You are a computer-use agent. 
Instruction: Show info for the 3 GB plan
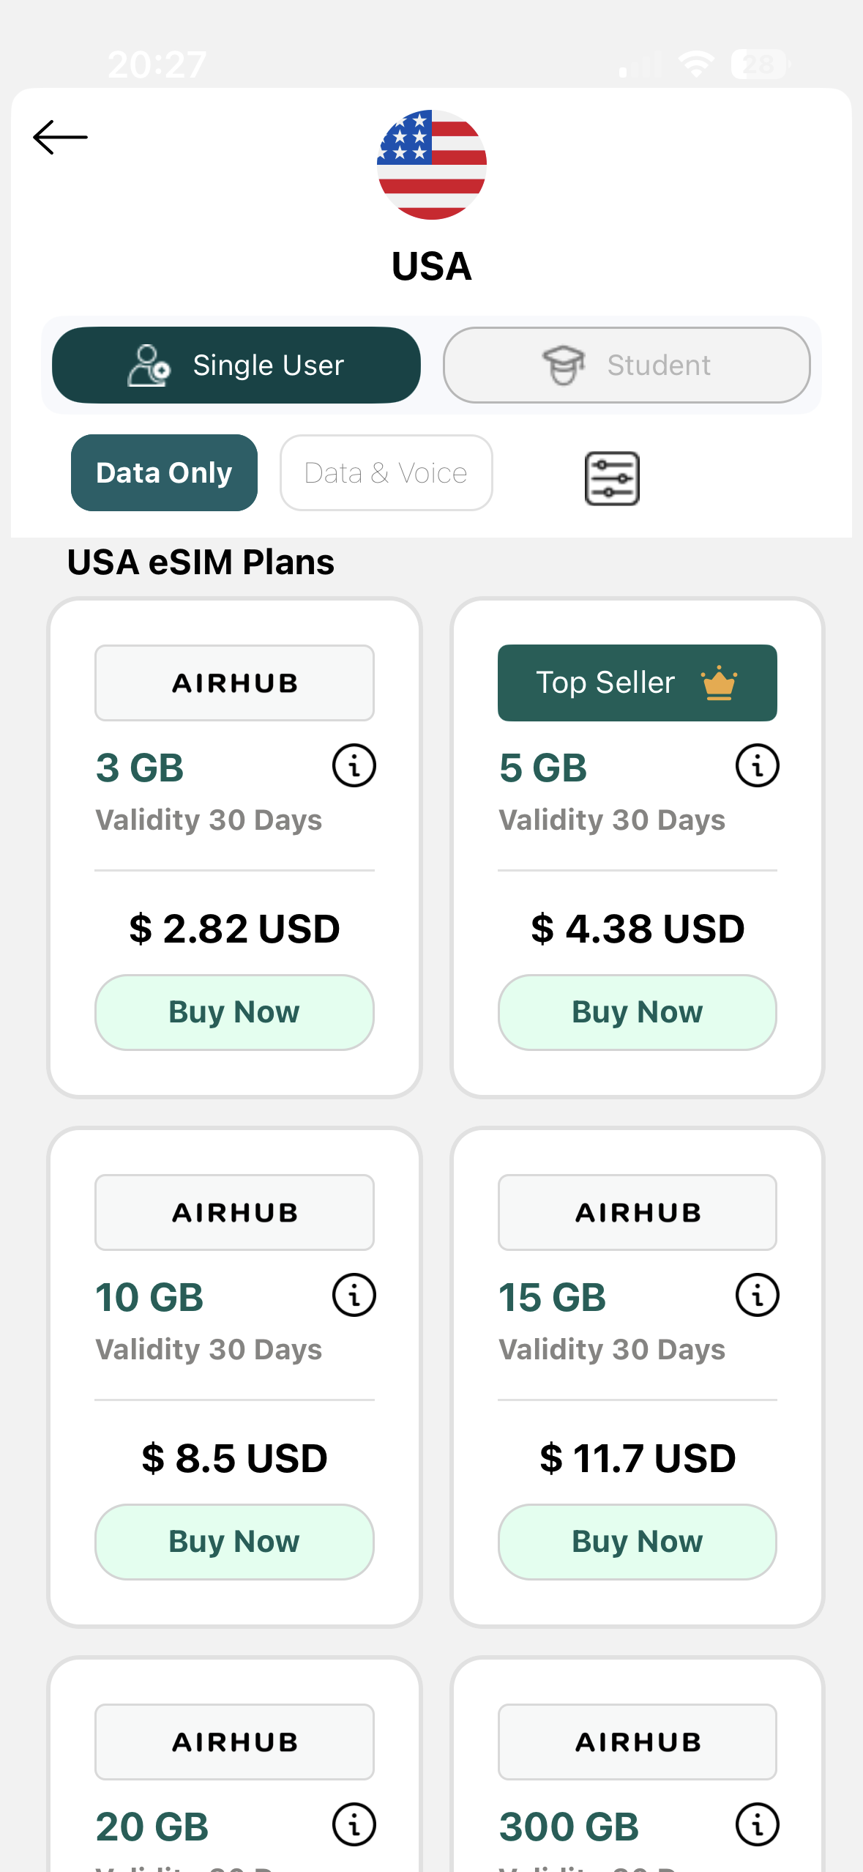point(354,766)
